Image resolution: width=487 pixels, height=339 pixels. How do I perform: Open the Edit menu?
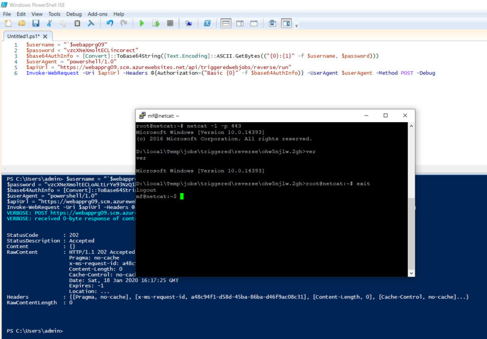coord(21,14)
